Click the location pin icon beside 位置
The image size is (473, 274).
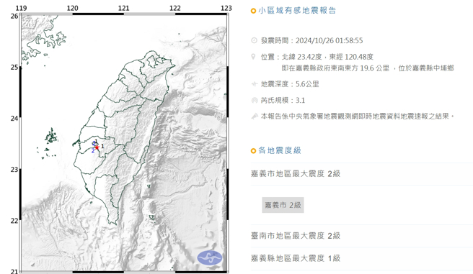click(x=254, y=57)
